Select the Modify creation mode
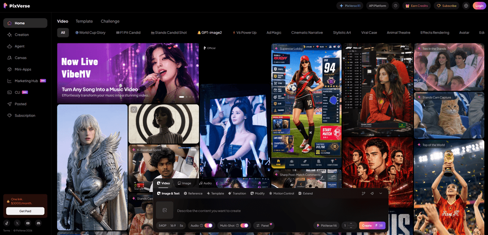Viewport: 488px width, 235px height. [257, 193]
